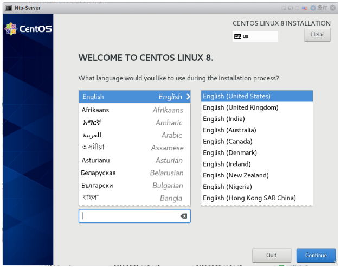341x267 pixels.
Task: Select Bulgarian in the language list
Action: pyautogui.click(x=134, y=186)
